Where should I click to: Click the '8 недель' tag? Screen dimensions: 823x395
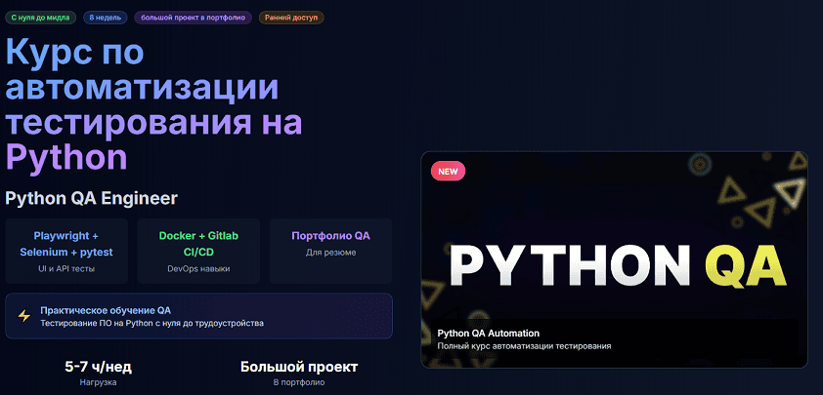[x=105, y=18]
